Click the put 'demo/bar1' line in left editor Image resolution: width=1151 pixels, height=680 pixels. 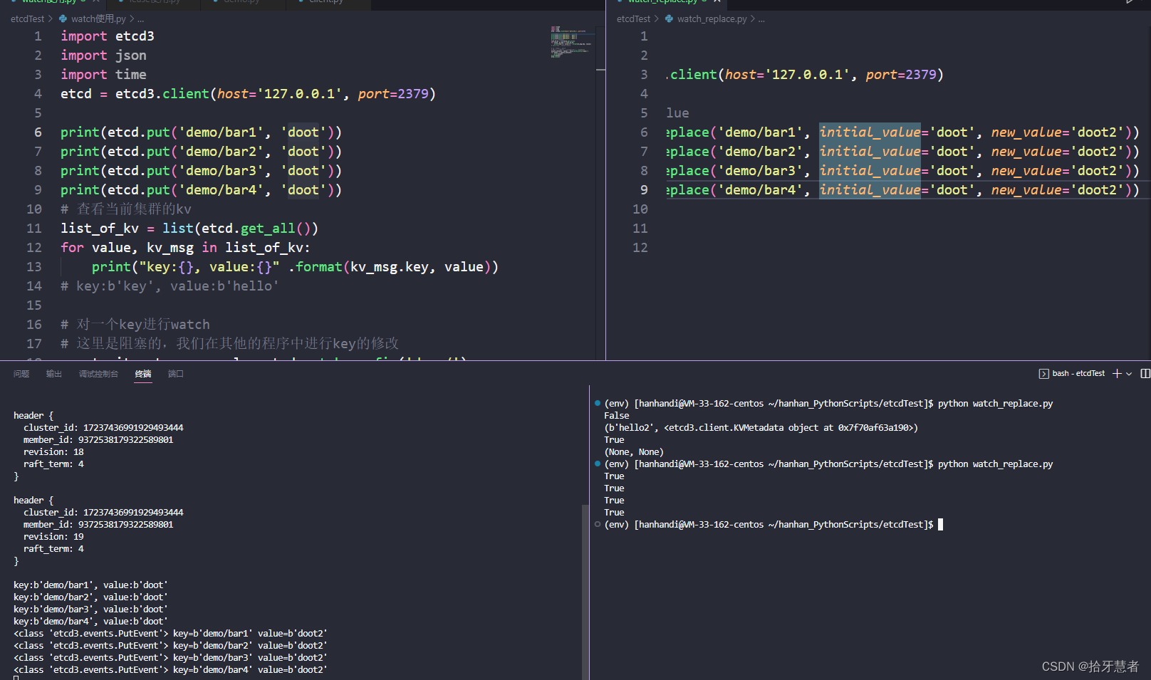pos(201,132)
